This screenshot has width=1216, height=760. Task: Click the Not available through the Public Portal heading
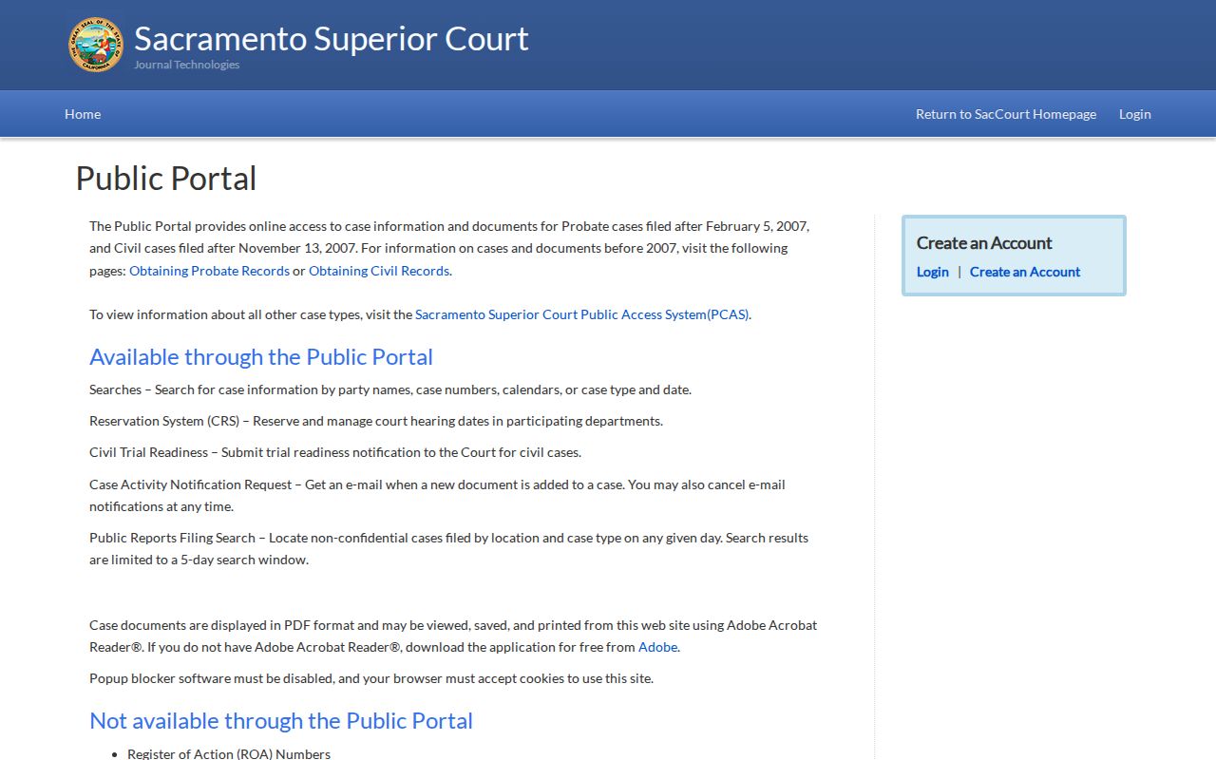point(281,721)
